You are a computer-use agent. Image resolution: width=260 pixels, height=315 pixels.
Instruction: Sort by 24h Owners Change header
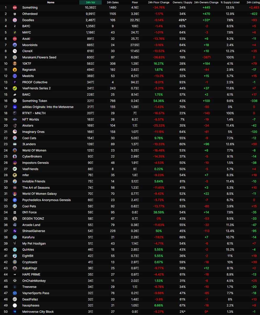pyautogui.click(x=206, y=2)
